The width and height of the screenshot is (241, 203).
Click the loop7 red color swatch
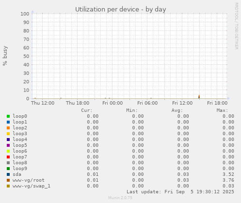(x=8, y=157)
